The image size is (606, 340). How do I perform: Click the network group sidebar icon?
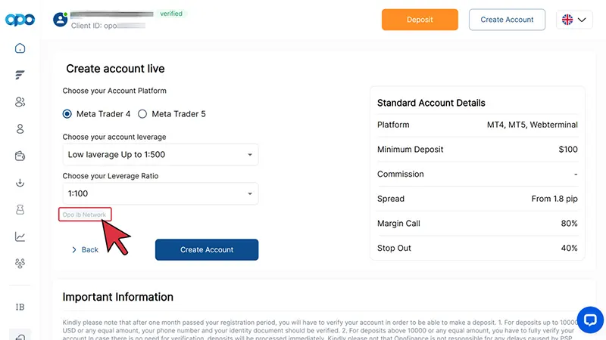pyautogui.click(x=20, y=264)
